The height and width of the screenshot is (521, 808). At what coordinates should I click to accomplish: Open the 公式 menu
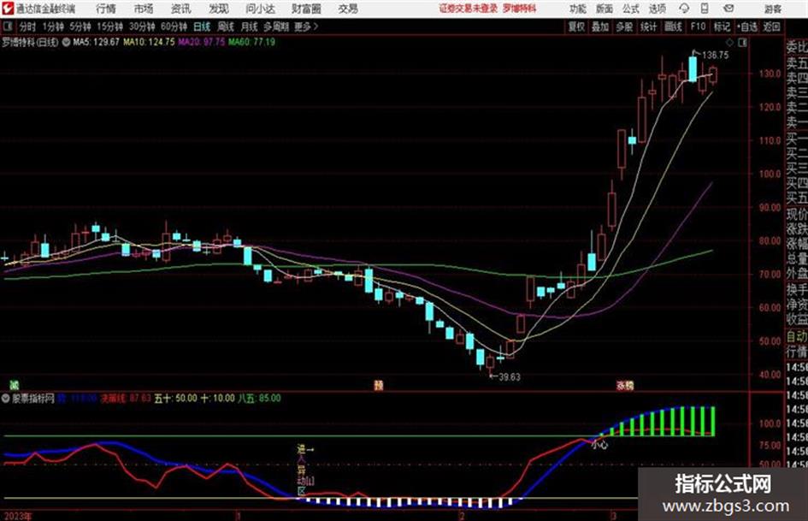coord(631,9)
